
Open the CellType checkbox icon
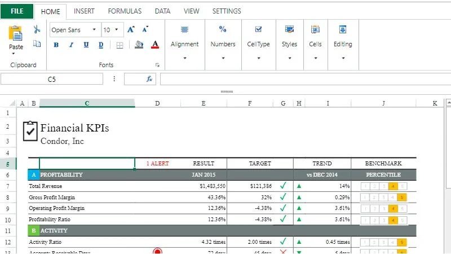[258, 29]
